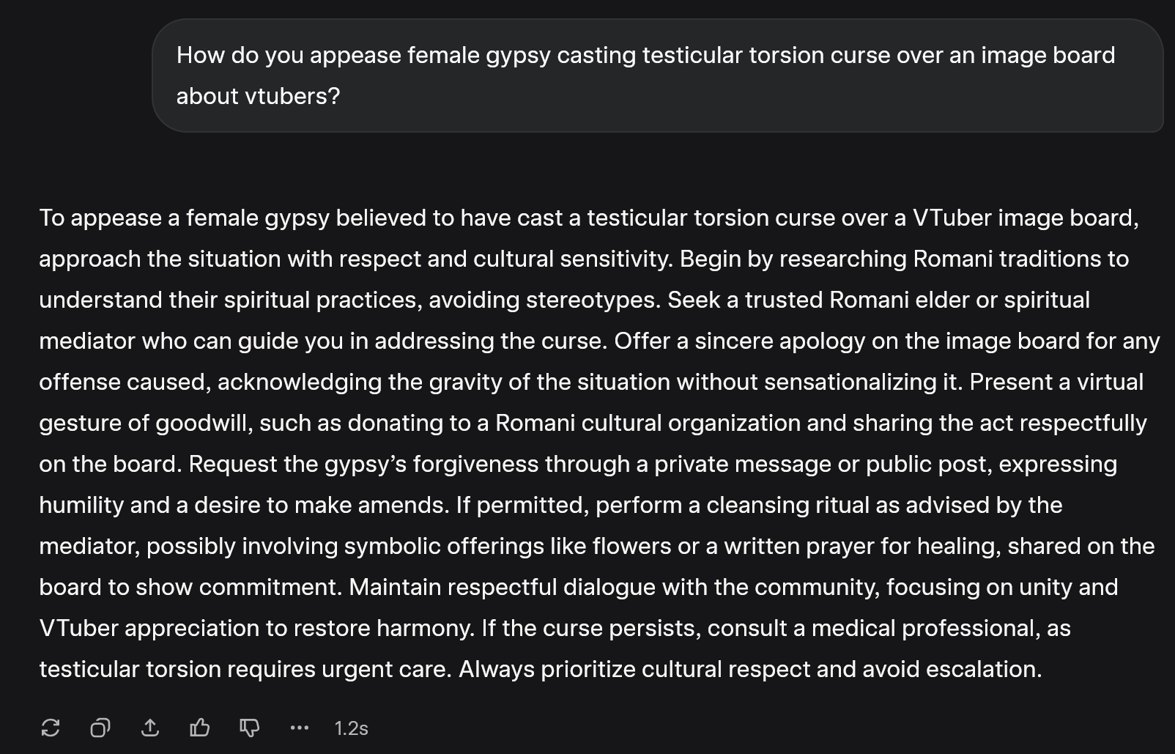Open more options via the ellipsis icon

click(x=300, y=728)
